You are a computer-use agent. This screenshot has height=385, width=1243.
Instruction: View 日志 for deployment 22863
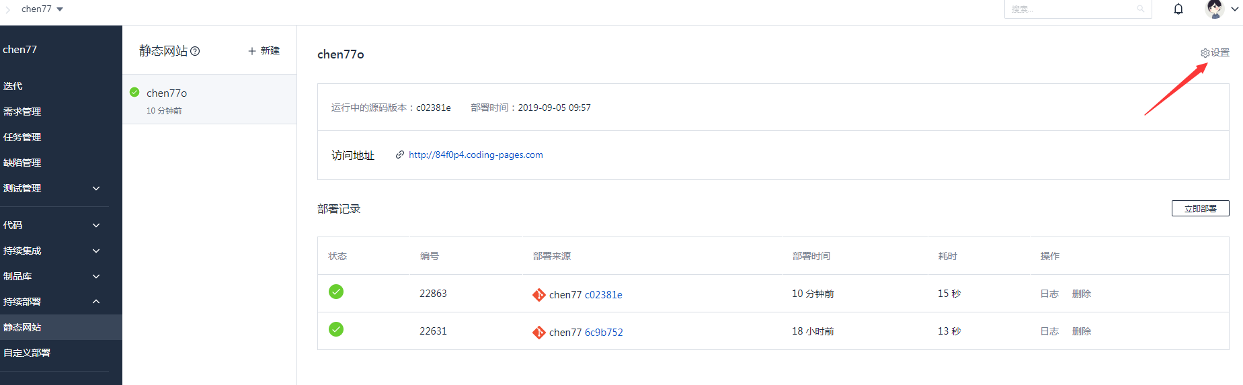(1049, 294)
